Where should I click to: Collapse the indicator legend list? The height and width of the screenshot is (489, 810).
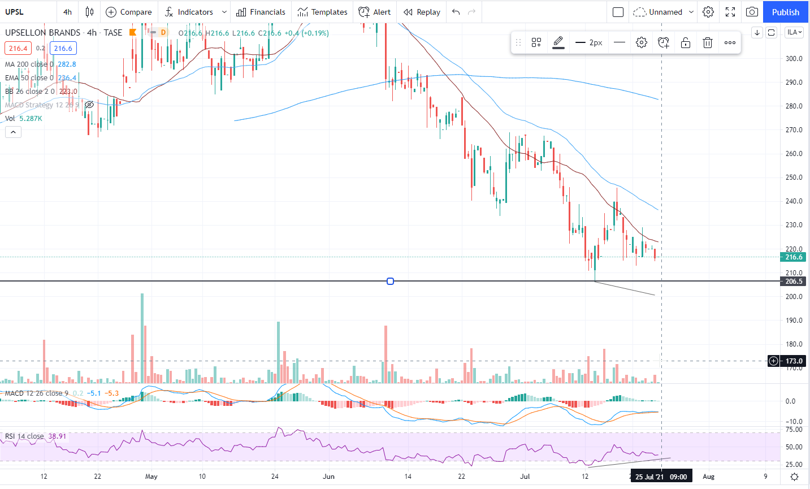tap(13, 132)
